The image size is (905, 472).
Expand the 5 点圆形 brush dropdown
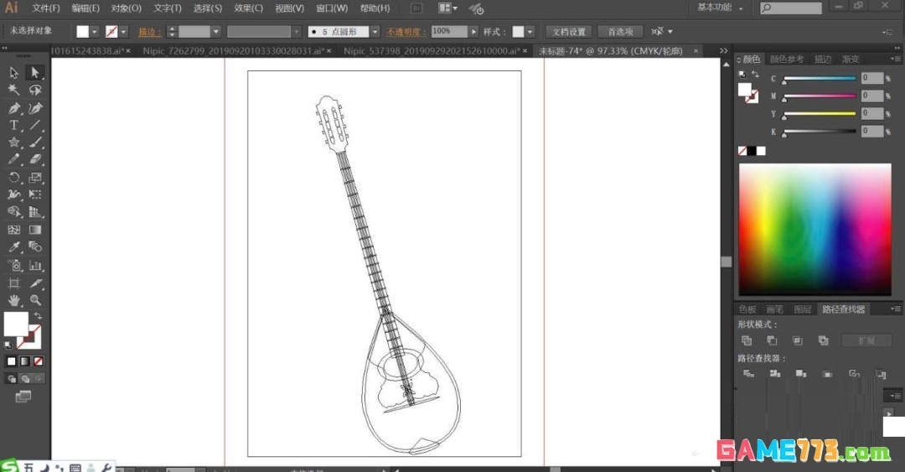(375, 32)
